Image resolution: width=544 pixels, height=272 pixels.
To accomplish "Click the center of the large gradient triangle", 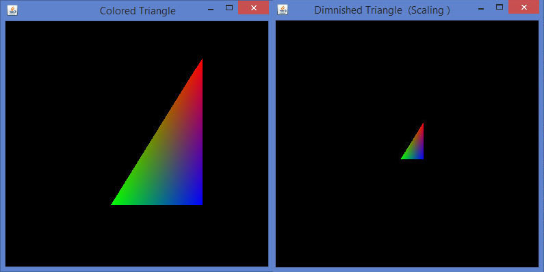I will click(172, 157).
